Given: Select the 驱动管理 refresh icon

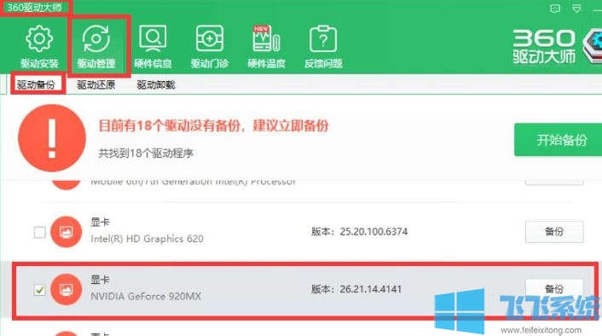Looking at the screenshot, I should tap(96, 38).
